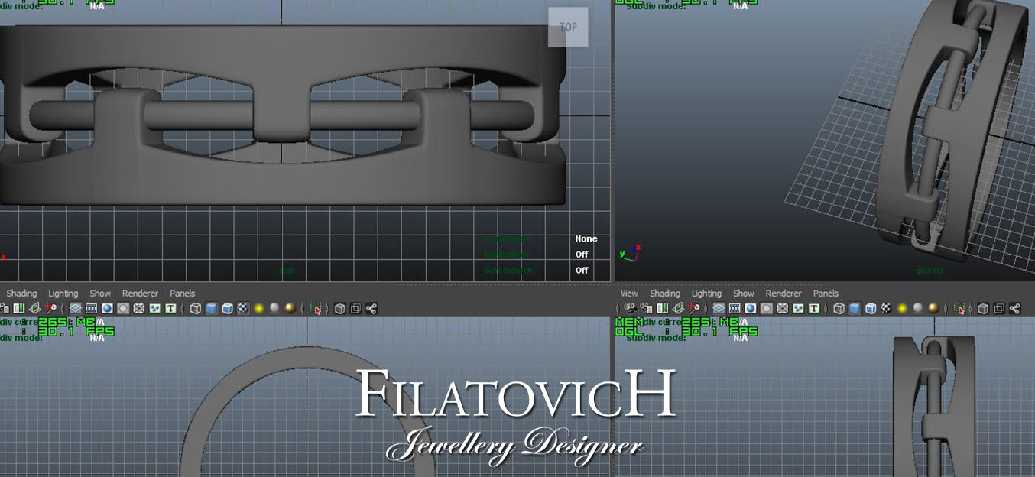Enable High Quality gold sphere, left viewport toolbar
The height and width of the screenshot is (477, 1035).
pos(290,308)
